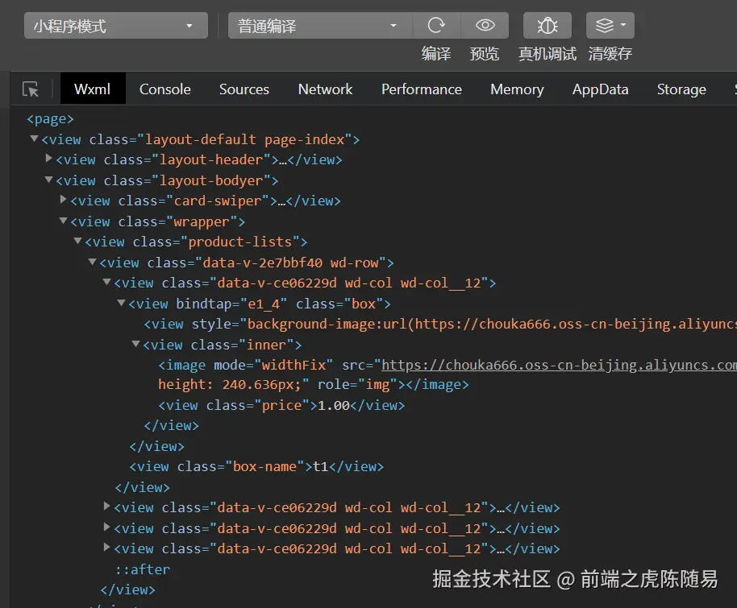
Task: Expand the fourth wd-col__12 view node
Action: [106, 547]
